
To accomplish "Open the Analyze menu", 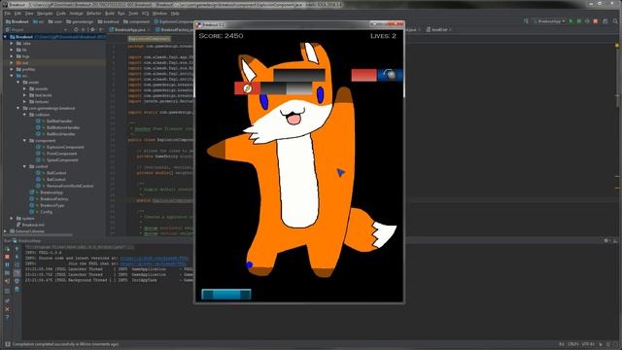I will click(76, 13).
